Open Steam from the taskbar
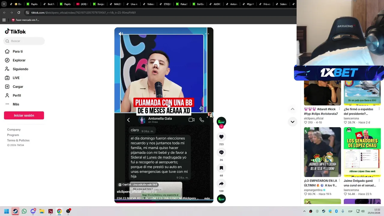The image size is (384, 216). click(x=15, y=211)
